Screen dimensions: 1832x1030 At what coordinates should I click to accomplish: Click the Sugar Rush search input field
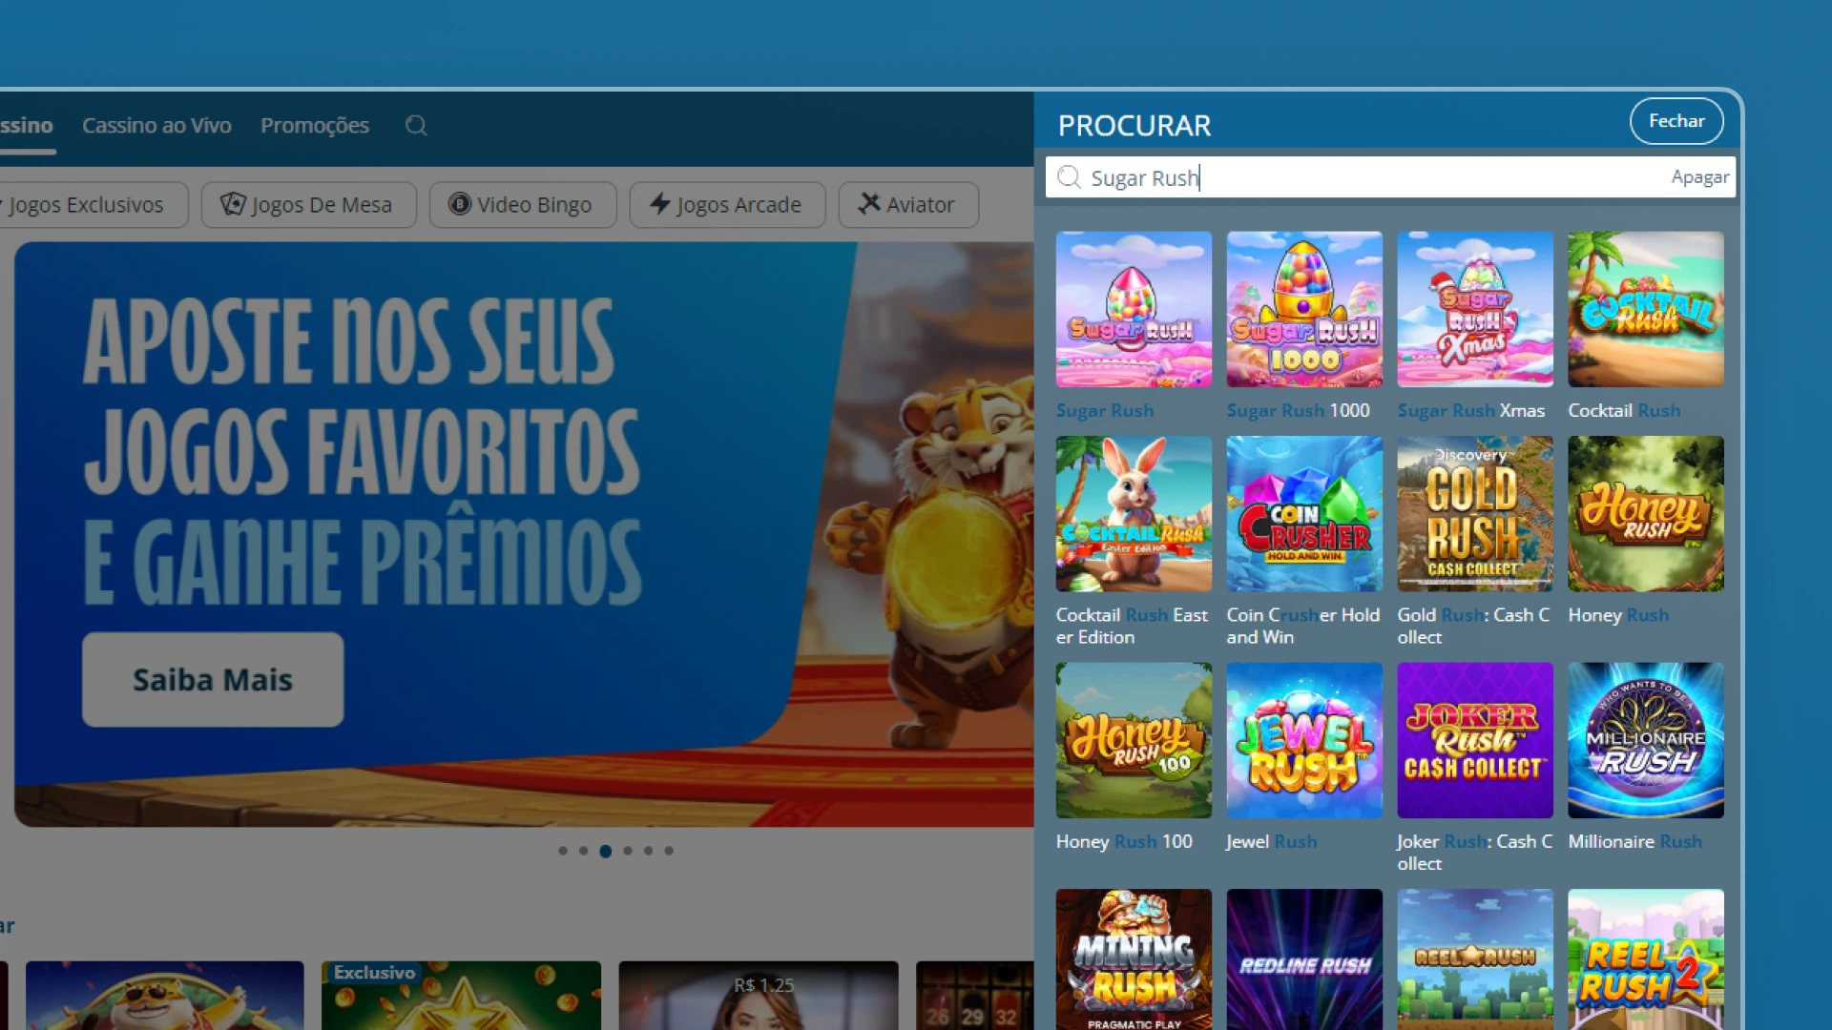click(x=1390, y=177)
